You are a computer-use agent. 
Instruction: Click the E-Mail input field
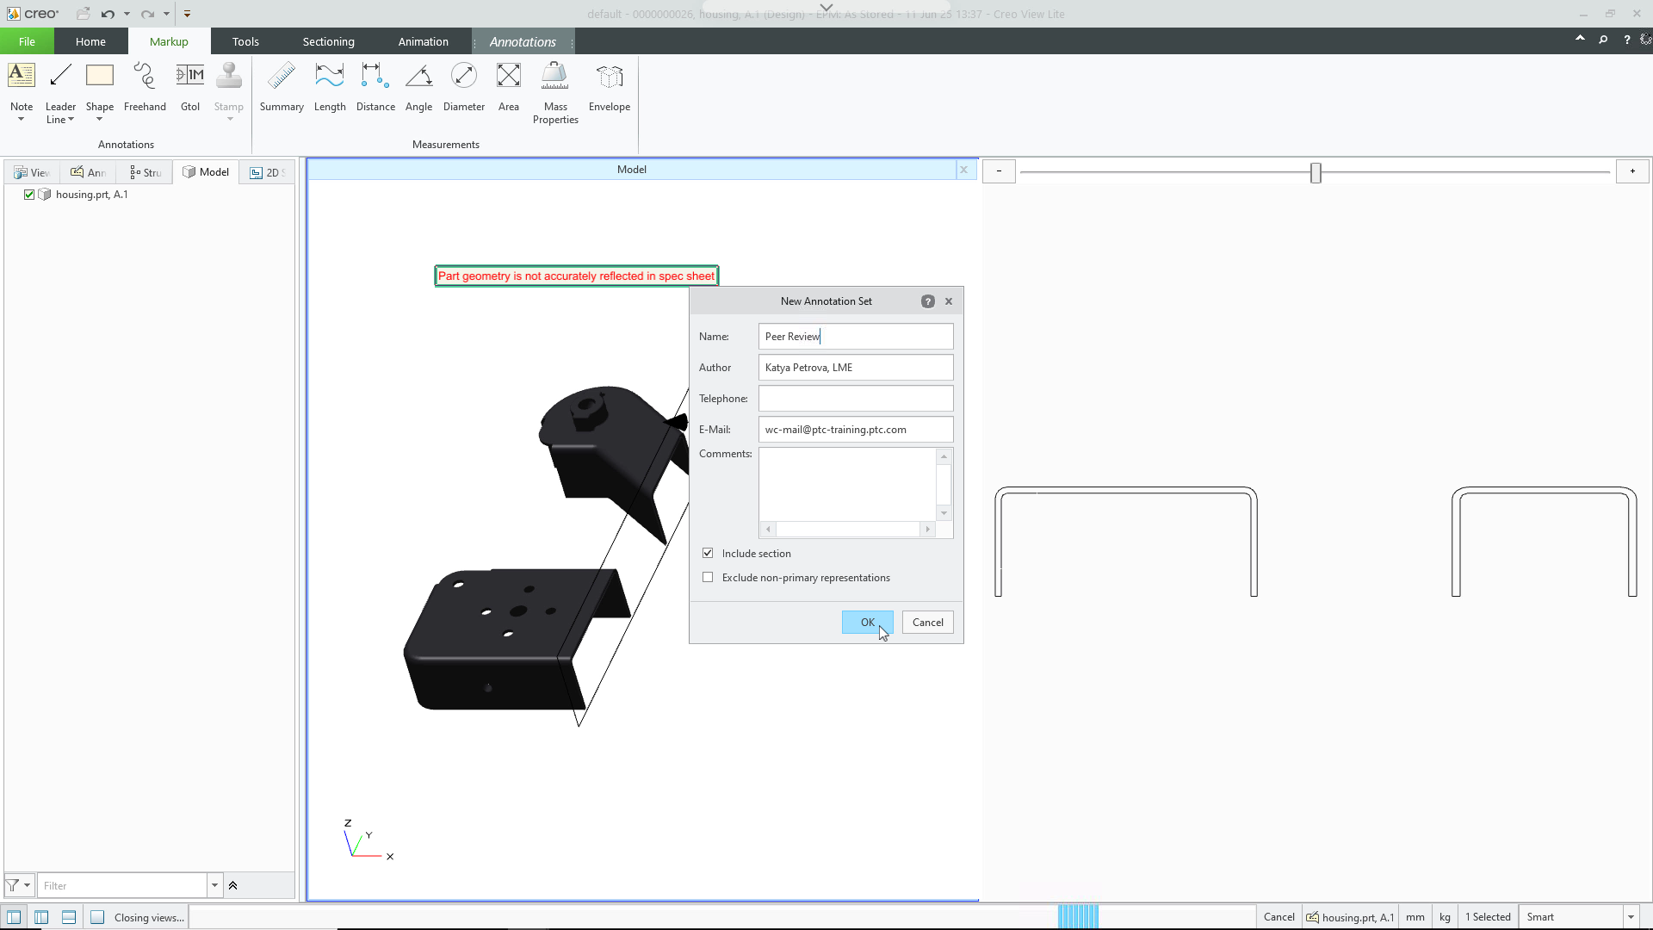coord(856,430)
